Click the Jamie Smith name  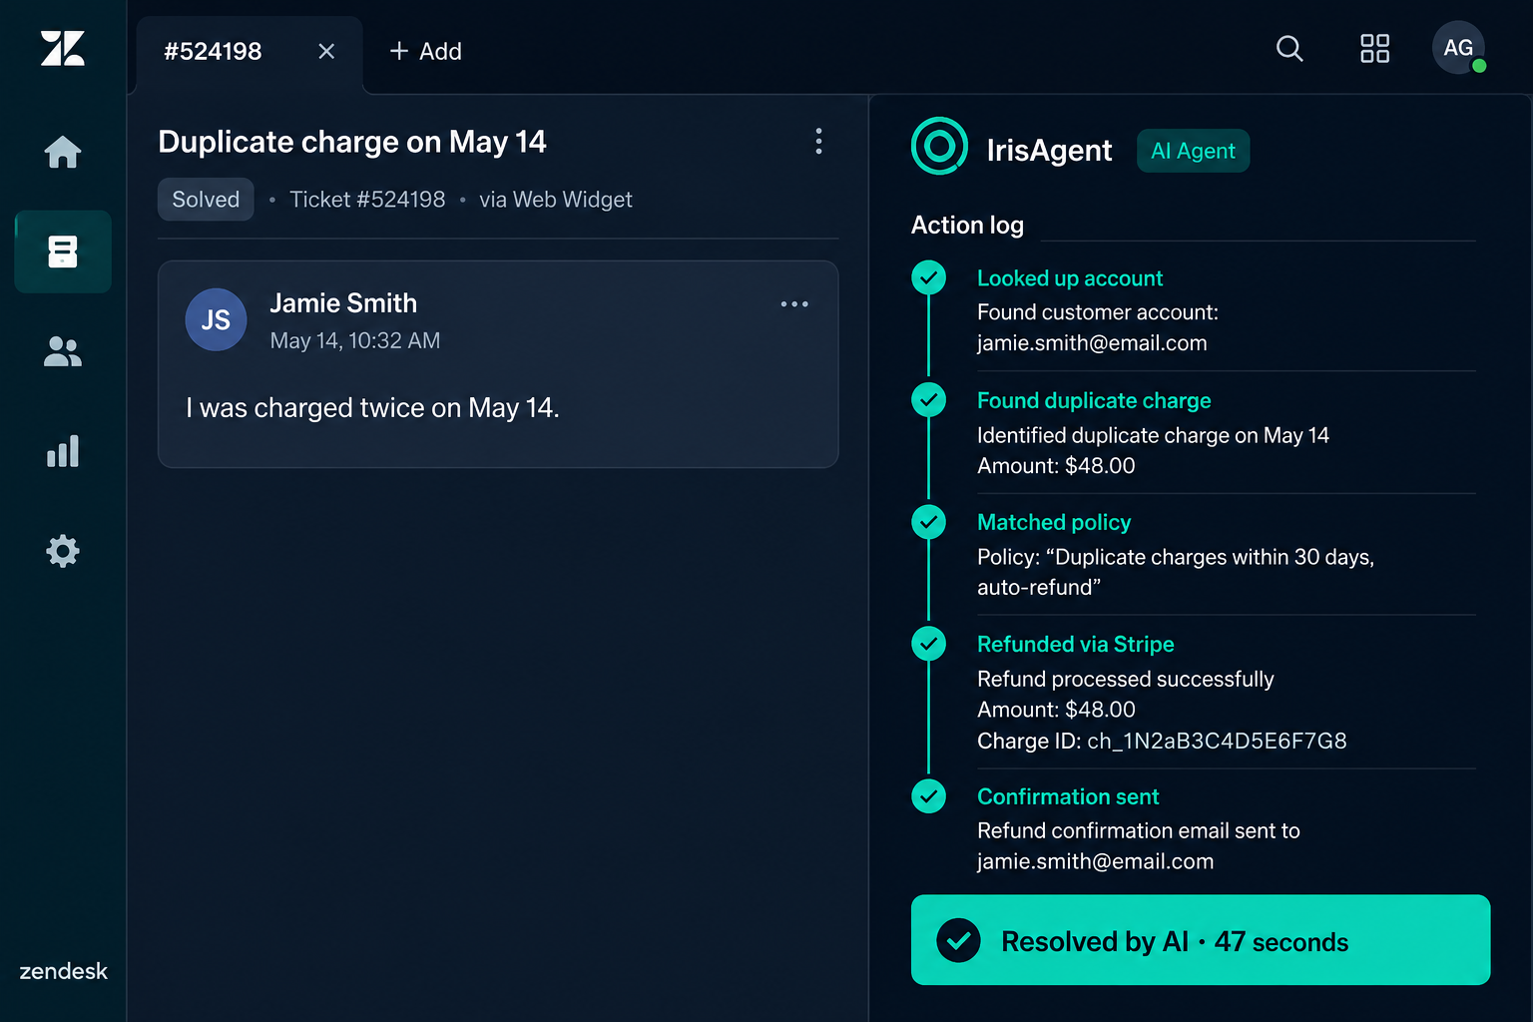click(343, 302)
